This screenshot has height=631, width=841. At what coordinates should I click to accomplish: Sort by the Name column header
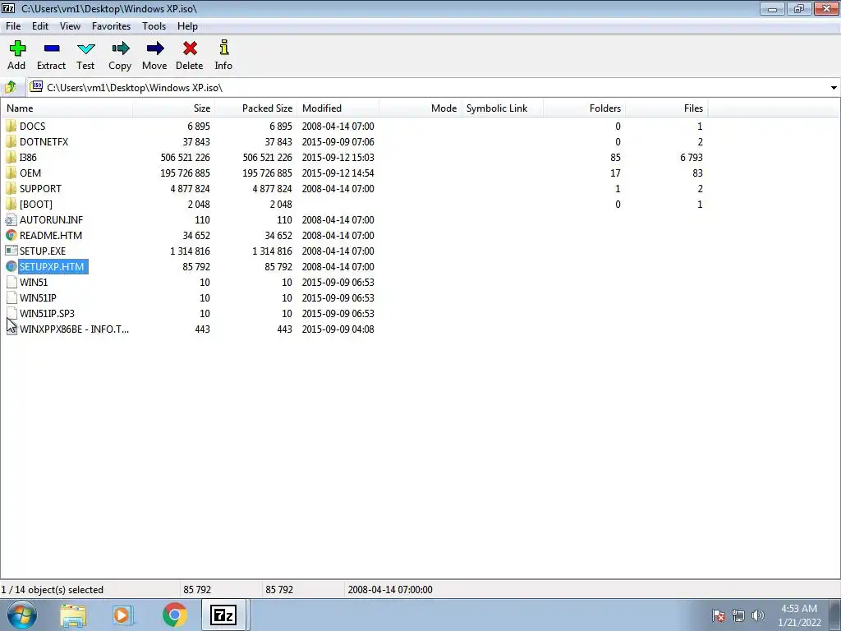click(x=67, y=108)
